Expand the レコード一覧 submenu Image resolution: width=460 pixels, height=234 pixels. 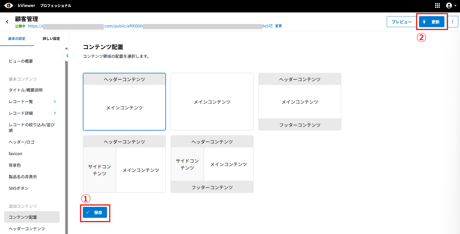[x=55, y=101]
